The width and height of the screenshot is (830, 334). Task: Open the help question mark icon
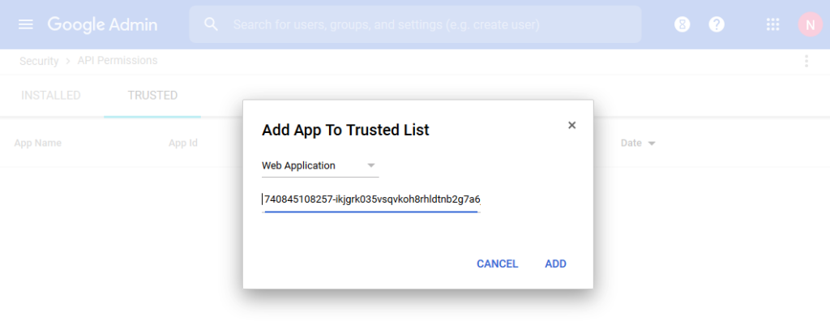pyautogui.click(x=717, y=24)
